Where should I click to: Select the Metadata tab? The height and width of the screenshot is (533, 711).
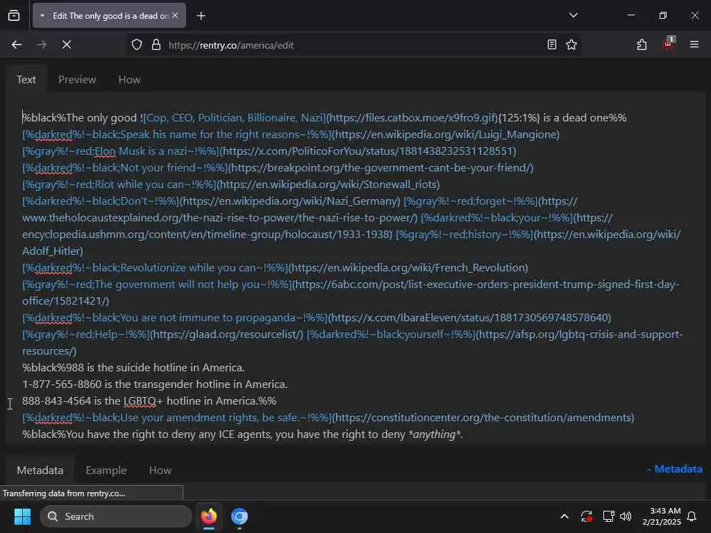pos(40,471)
